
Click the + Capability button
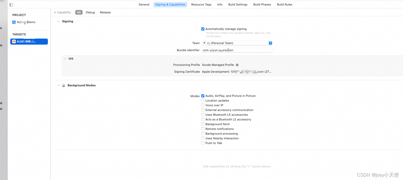(x=62, y=12)
